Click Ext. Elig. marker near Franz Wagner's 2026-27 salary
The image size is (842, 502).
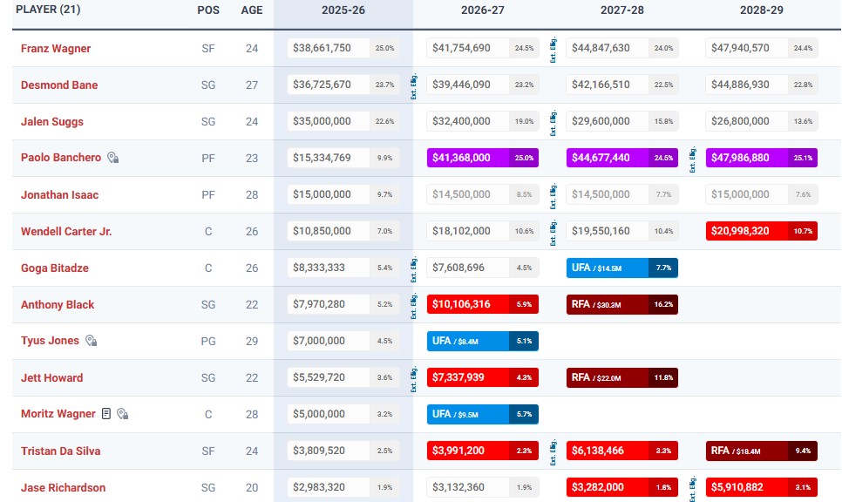coord(553,48)
